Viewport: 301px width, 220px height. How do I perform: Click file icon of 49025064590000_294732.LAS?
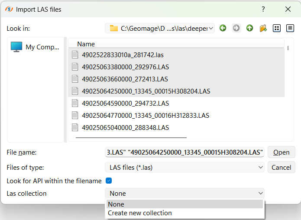(x=75, y=103)
